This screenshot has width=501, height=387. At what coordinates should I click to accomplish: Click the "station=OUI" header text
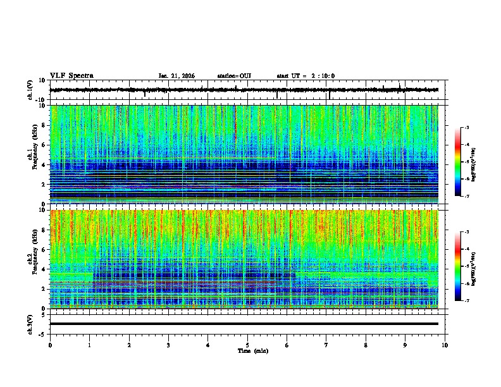point(234,76)
